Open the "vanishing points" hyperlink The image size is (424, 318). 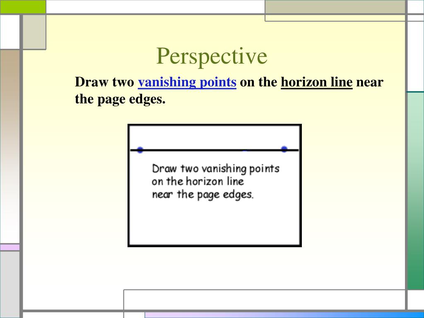pos(187,82)
